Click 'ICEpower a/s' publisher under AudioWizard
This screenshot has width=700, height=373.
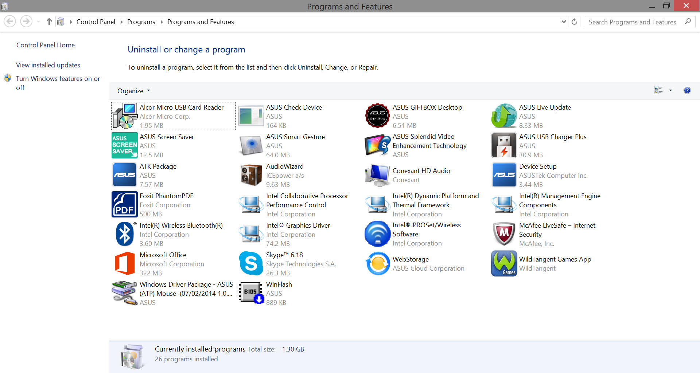285,176
